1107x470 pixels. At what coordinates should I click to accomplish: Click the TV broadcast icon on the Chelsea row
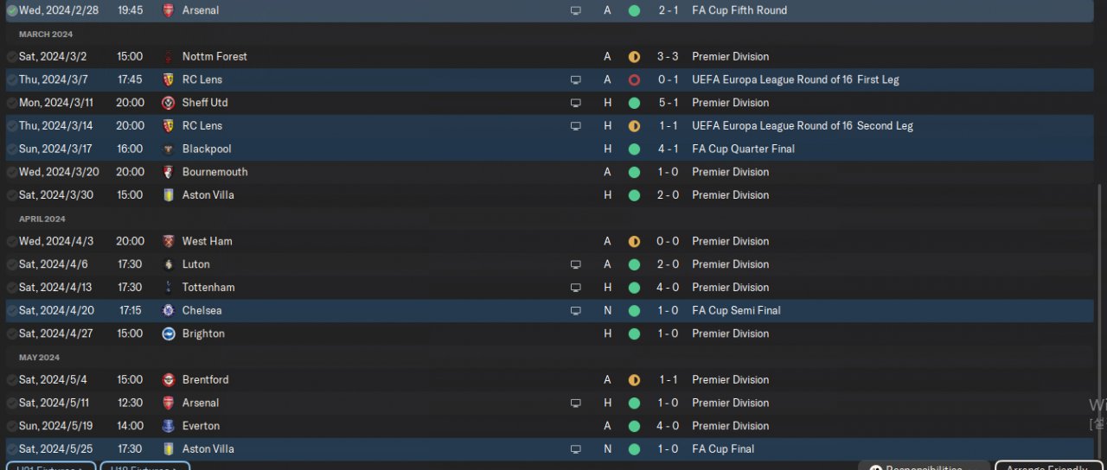point(576,310)
